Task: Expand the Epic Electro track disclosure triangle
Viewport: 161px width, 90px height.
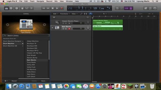Action: (x=53, y=28)
